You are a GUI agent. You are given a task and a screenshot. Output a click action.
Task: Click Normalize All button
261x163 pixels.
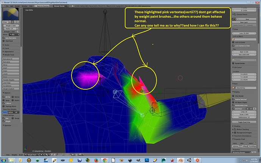coord(11,59)
